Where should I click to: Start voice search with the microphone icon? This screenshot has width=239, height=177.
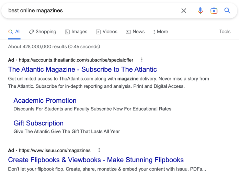tap(200, 11)
